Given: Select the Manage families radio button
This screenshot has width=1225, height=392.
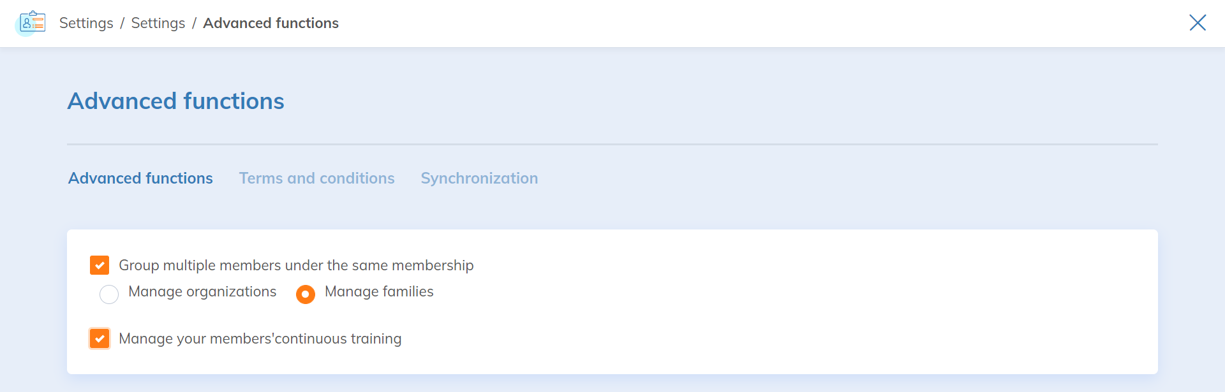Looking at the screenshot, I should [306, 294].
